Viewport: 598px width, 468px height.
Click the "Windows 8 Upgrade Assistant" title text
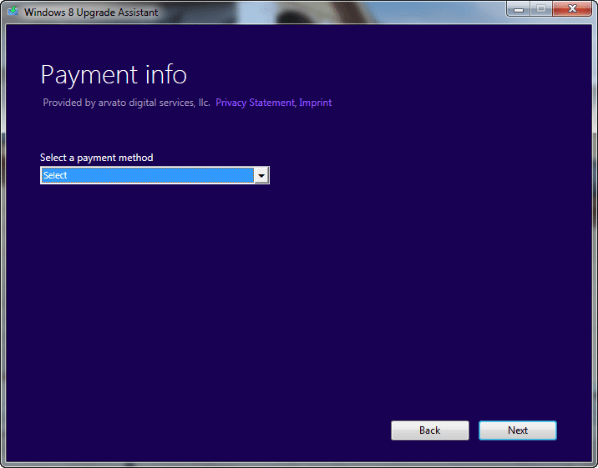(x=91, y=13)
